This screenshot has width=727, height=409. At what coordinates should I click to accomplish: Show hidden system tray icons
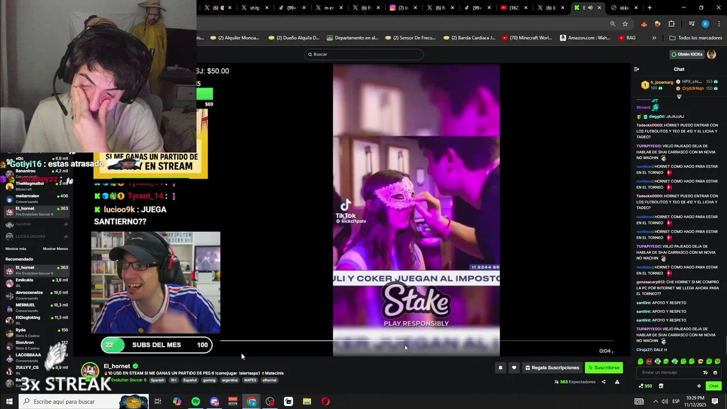coord(655,402)
